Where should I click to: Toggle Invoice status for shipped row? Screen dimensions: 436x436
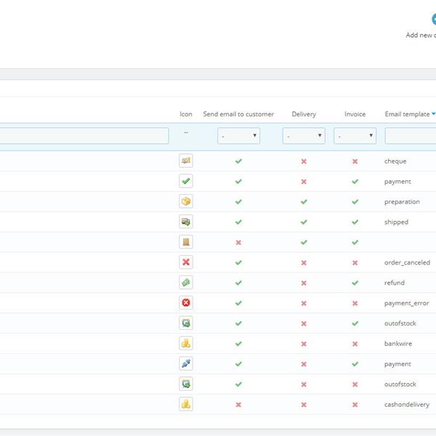(355, 222)
